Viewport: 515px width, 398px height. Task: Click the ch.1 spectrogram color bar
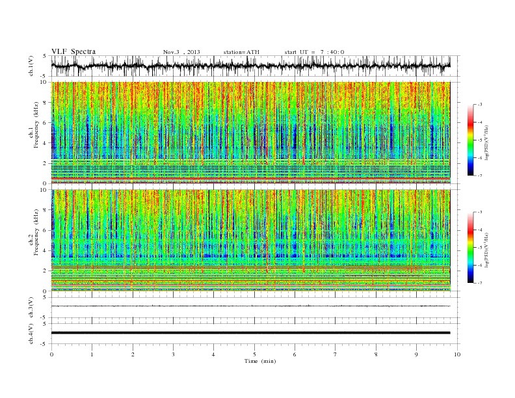point(470,140)
